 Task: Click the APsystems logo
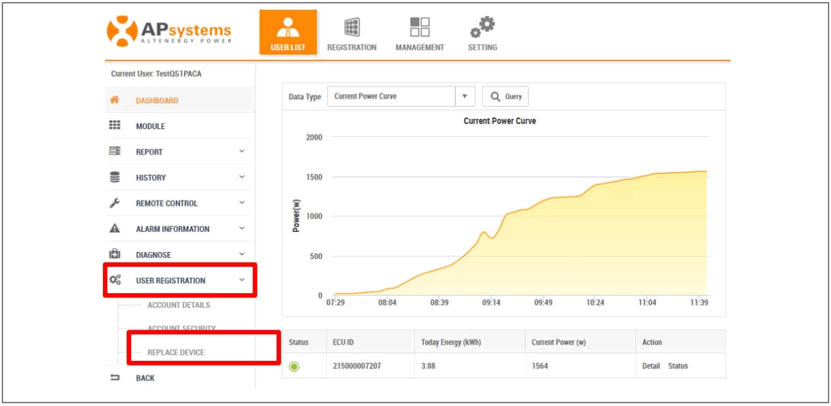(169, 31)
